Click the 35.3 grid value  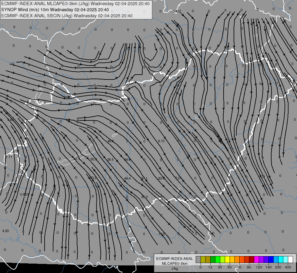pos(144,197)
